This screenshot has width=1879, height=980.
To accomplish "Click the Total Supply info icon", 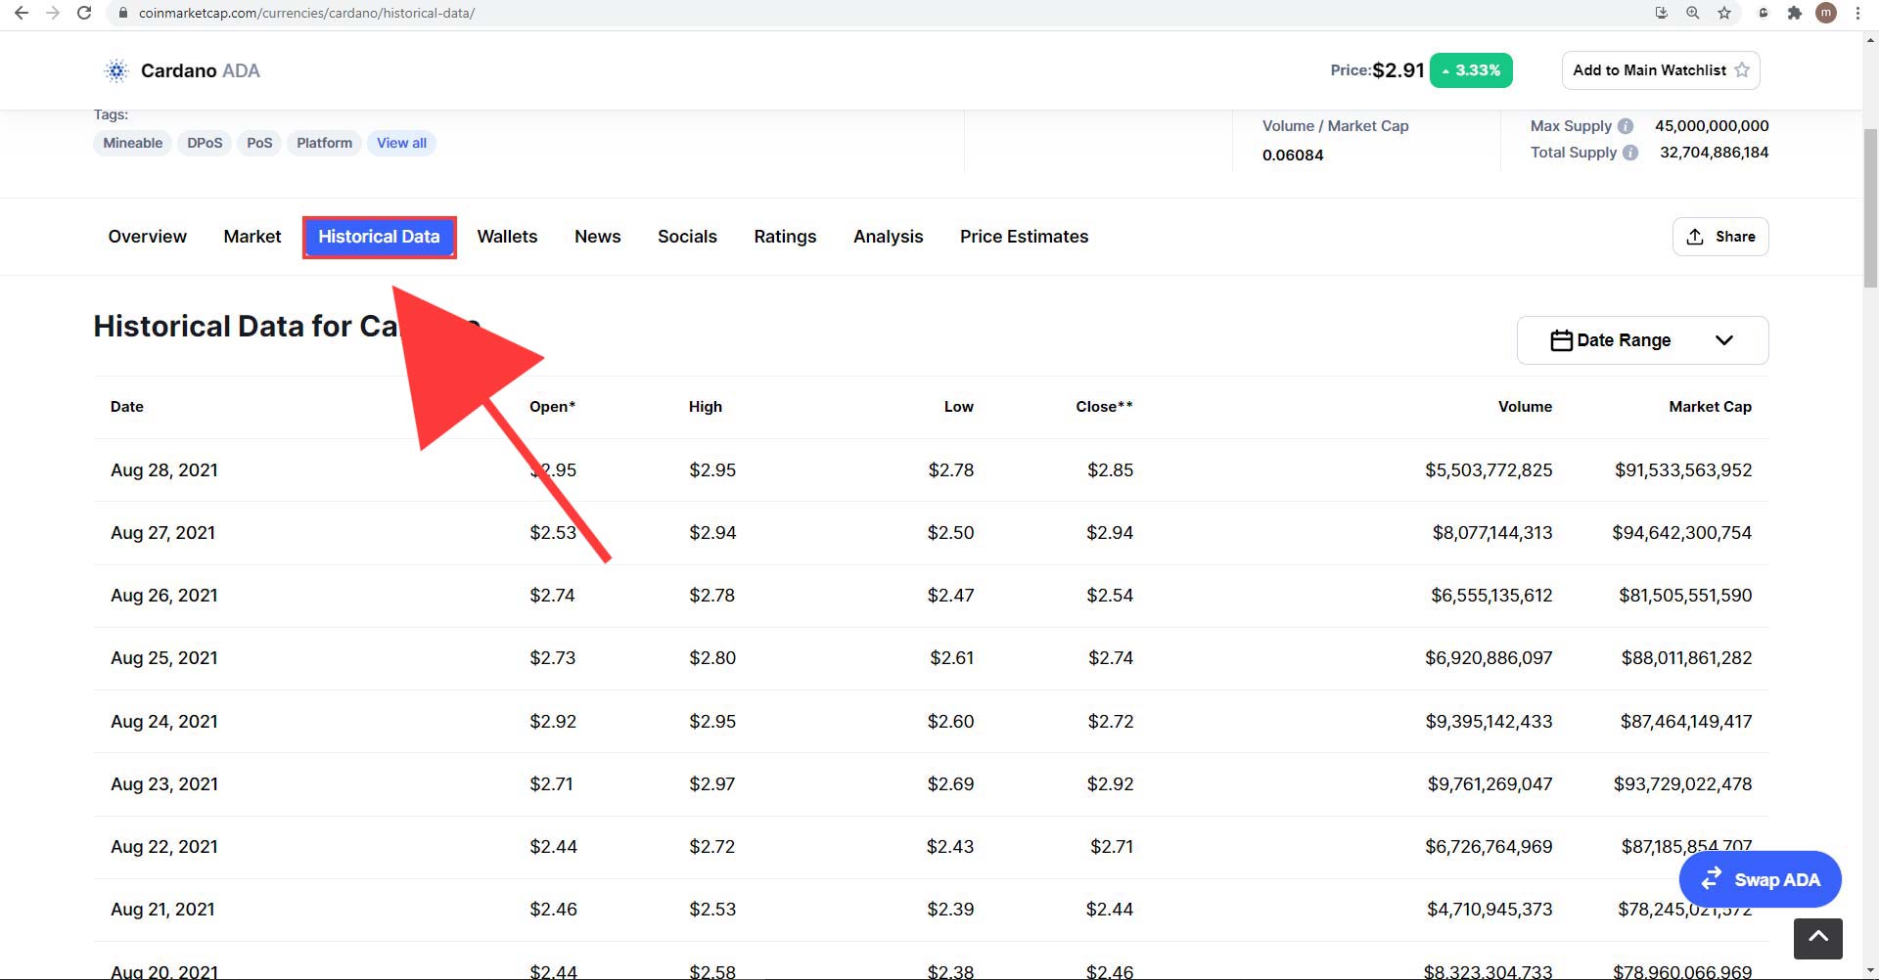I will pos(1630,153).
